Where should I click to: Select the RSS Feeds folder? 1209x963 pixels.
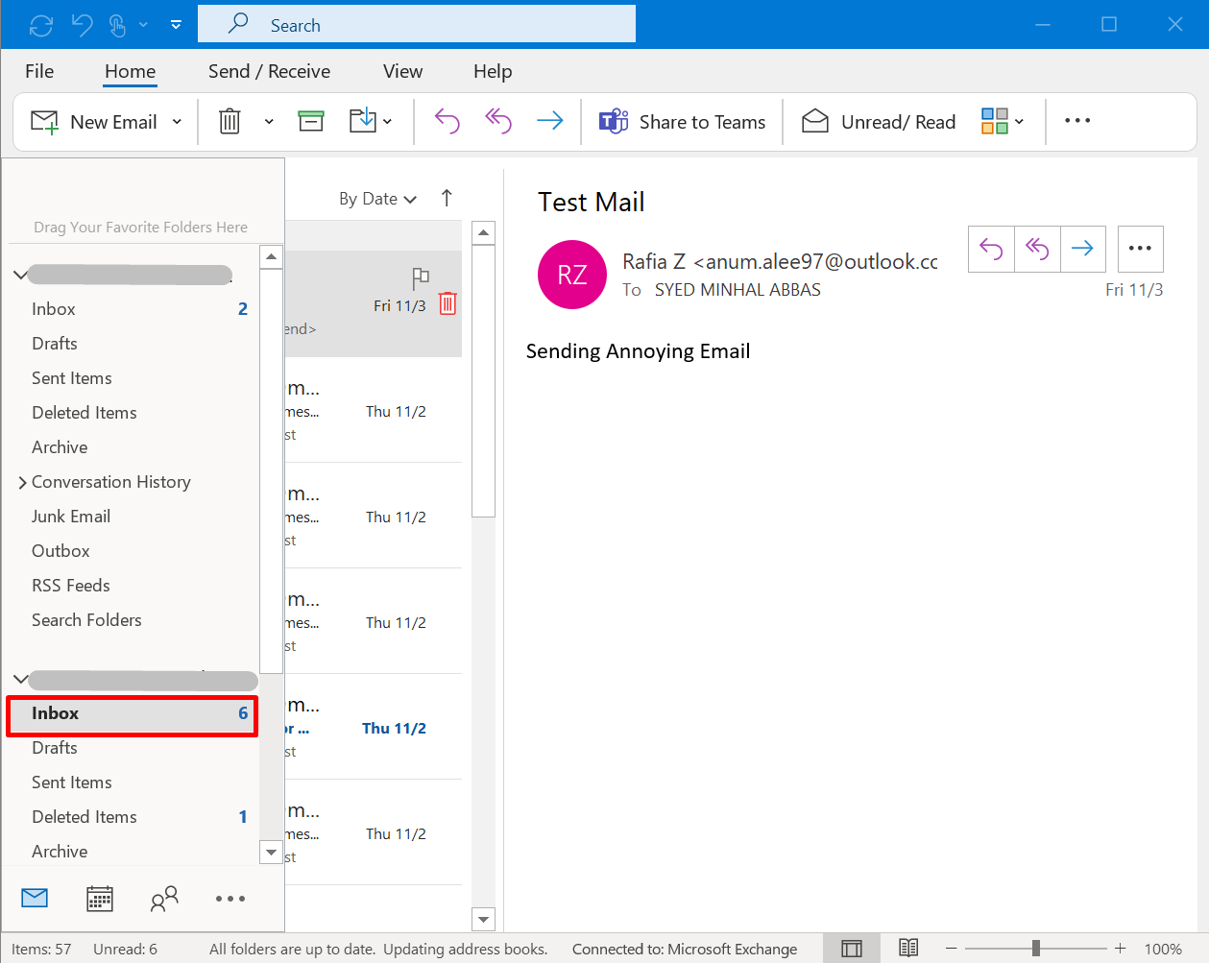pyautogui.click(x=71, y=586)
